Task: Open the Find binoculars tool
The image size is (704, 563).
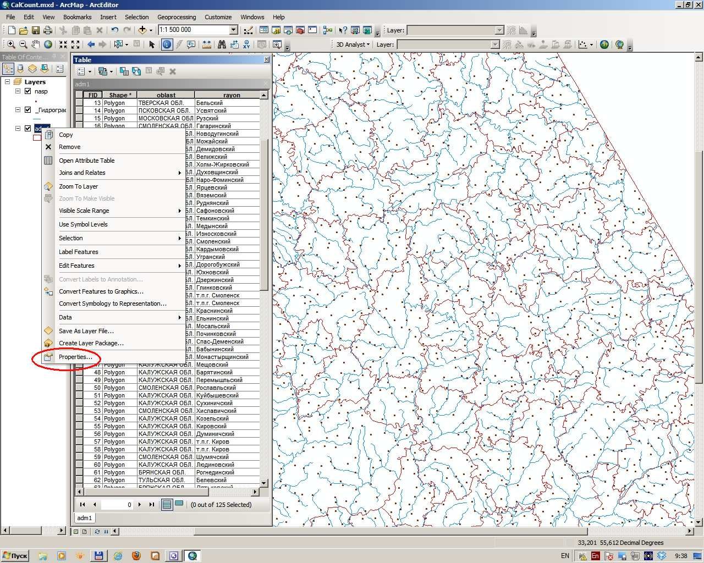Action: (222, 45)
